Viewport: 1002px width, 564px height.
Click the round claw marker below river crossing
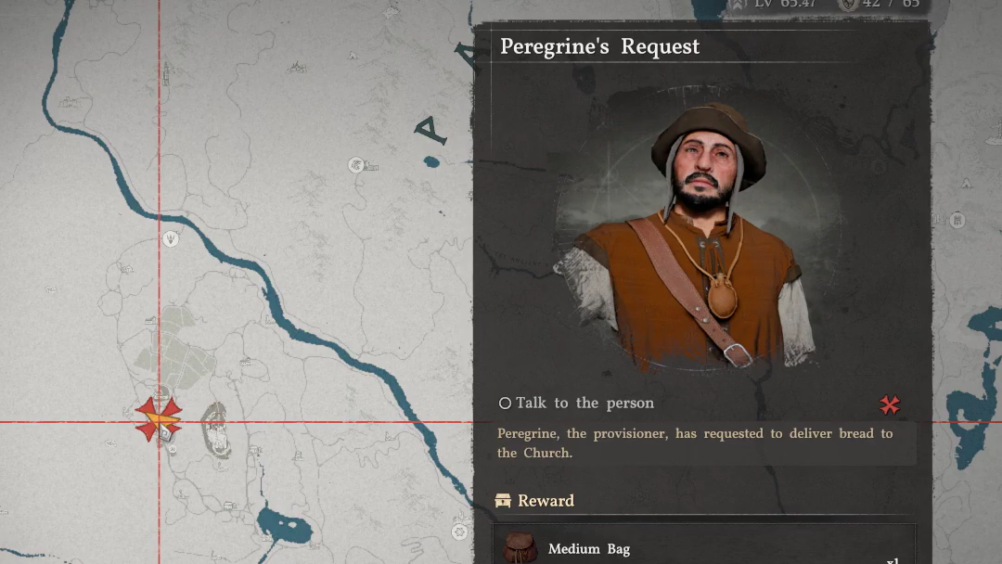171,239
